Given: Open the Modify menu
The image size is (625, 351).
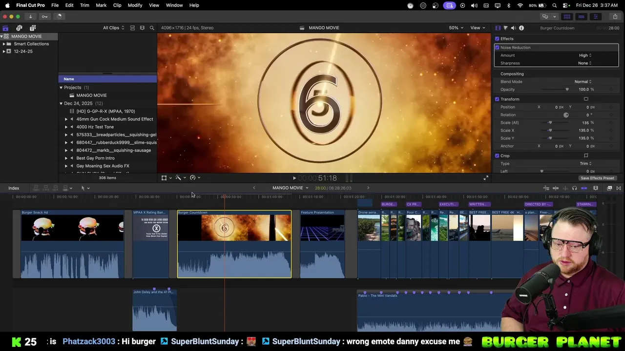Looking at the screenshot, I should (135, 5).
